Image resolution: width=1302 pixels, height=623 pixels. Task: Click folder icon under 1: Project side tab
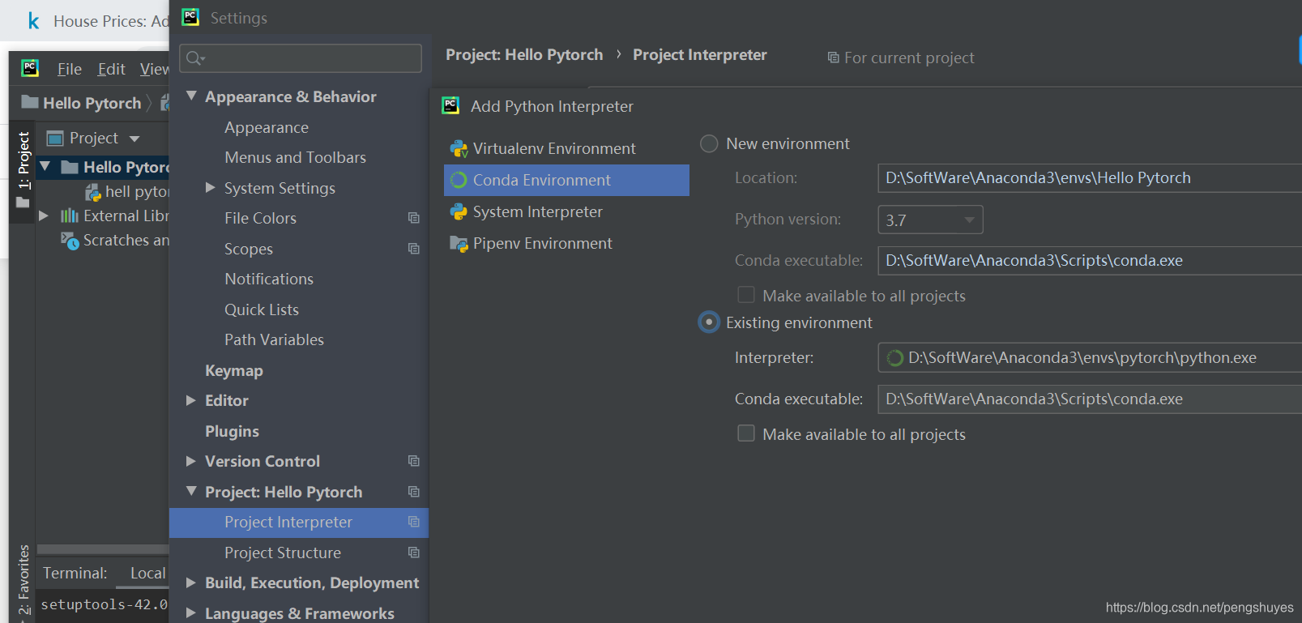[23, 203]
